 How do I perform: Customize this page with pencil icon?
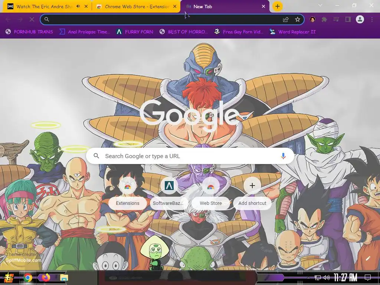pyautogui.click(x=368, y=258)
